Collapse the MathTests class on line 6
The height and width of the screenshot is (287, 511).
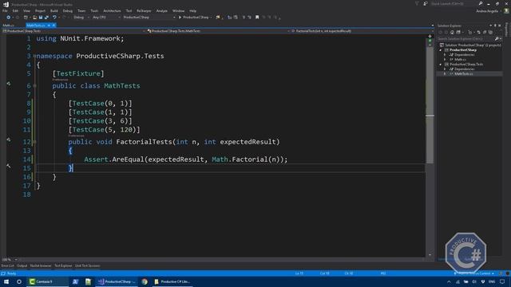[x=34, y=86]
